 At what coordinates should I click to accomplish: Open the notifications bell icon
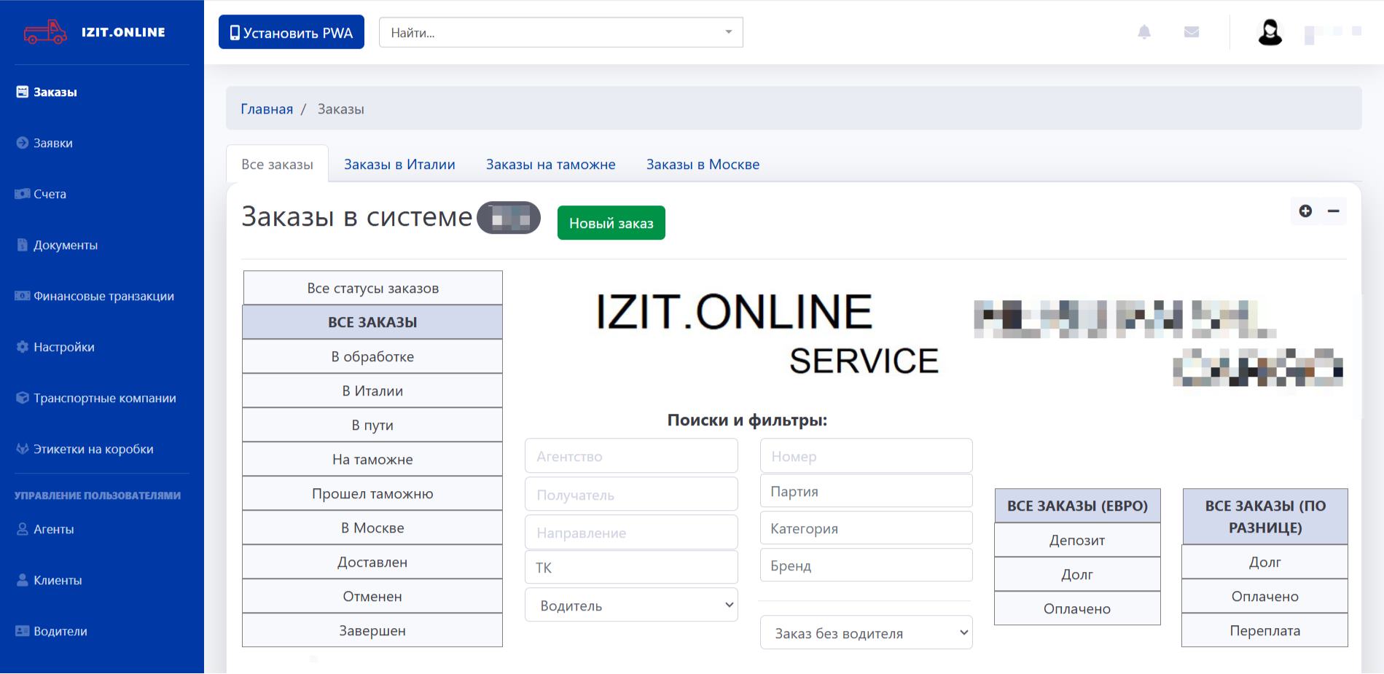(x=1144, y=32)
